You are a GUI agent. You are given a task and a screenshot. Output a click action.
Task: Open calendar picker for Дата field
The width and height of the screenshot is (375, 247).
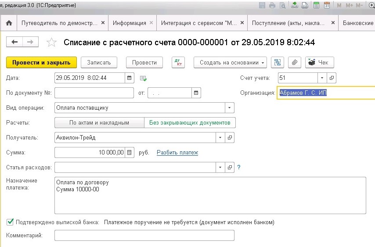pos(129,78)
